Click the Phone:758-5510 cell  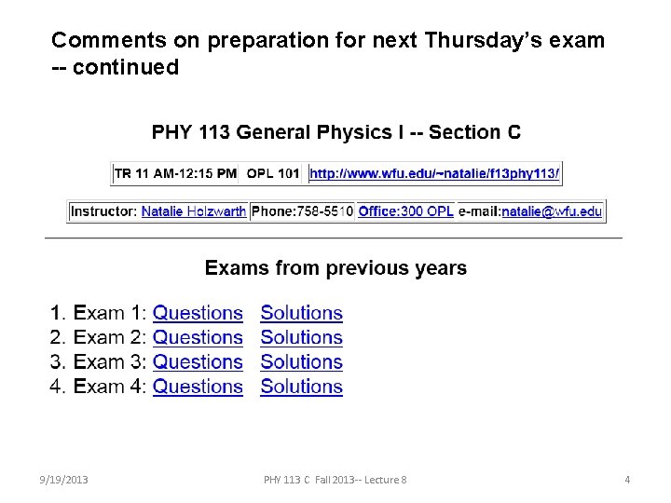302,211
